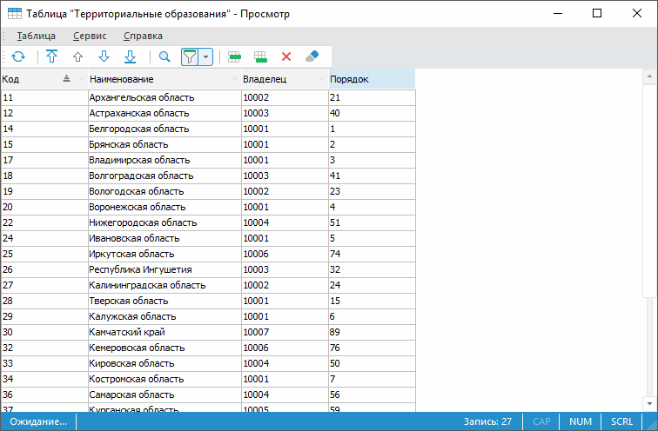Click the eraser clear icon
Viewport: 658px width, 431px height.
pyautogui.click(x=312, y=56)
